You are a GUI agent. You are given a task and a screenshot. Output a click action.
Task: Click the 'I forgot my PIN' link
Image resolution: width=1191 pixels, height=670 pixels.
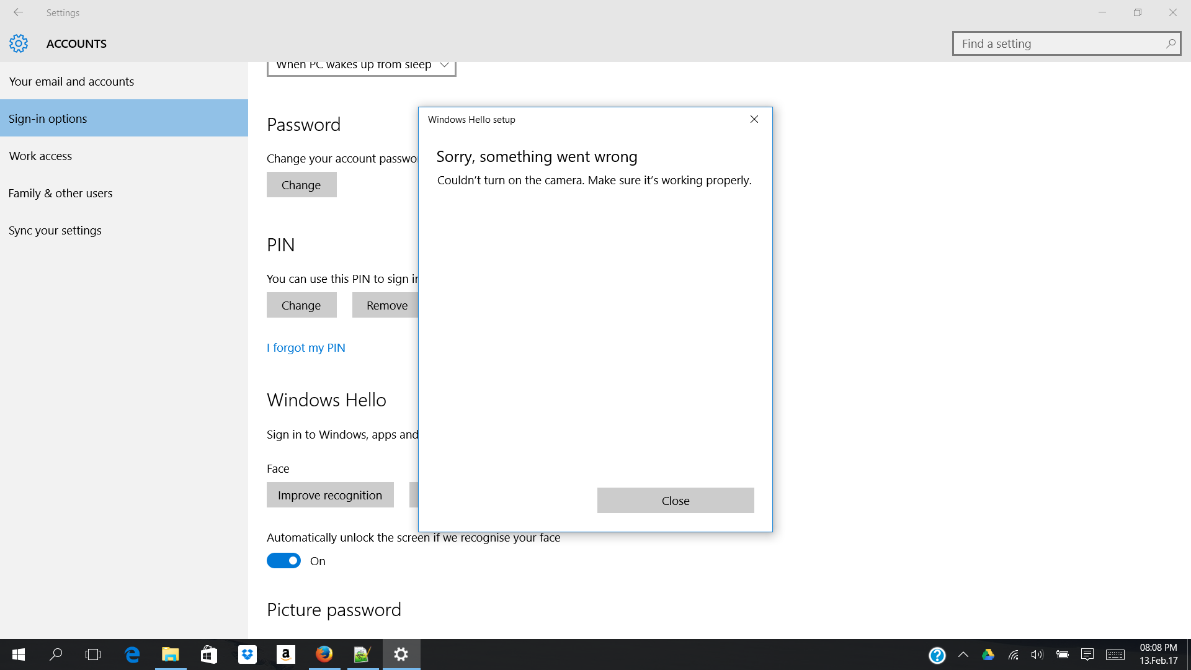coord(306,347)
